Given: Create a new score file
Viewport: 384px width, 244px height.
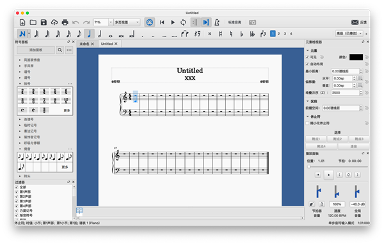Looking at the screenshot, I should [22, 22].
